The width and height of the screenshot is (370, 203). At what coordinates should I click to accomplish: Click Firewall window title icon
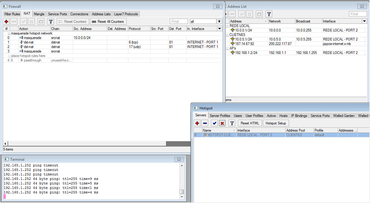point(5,6)
